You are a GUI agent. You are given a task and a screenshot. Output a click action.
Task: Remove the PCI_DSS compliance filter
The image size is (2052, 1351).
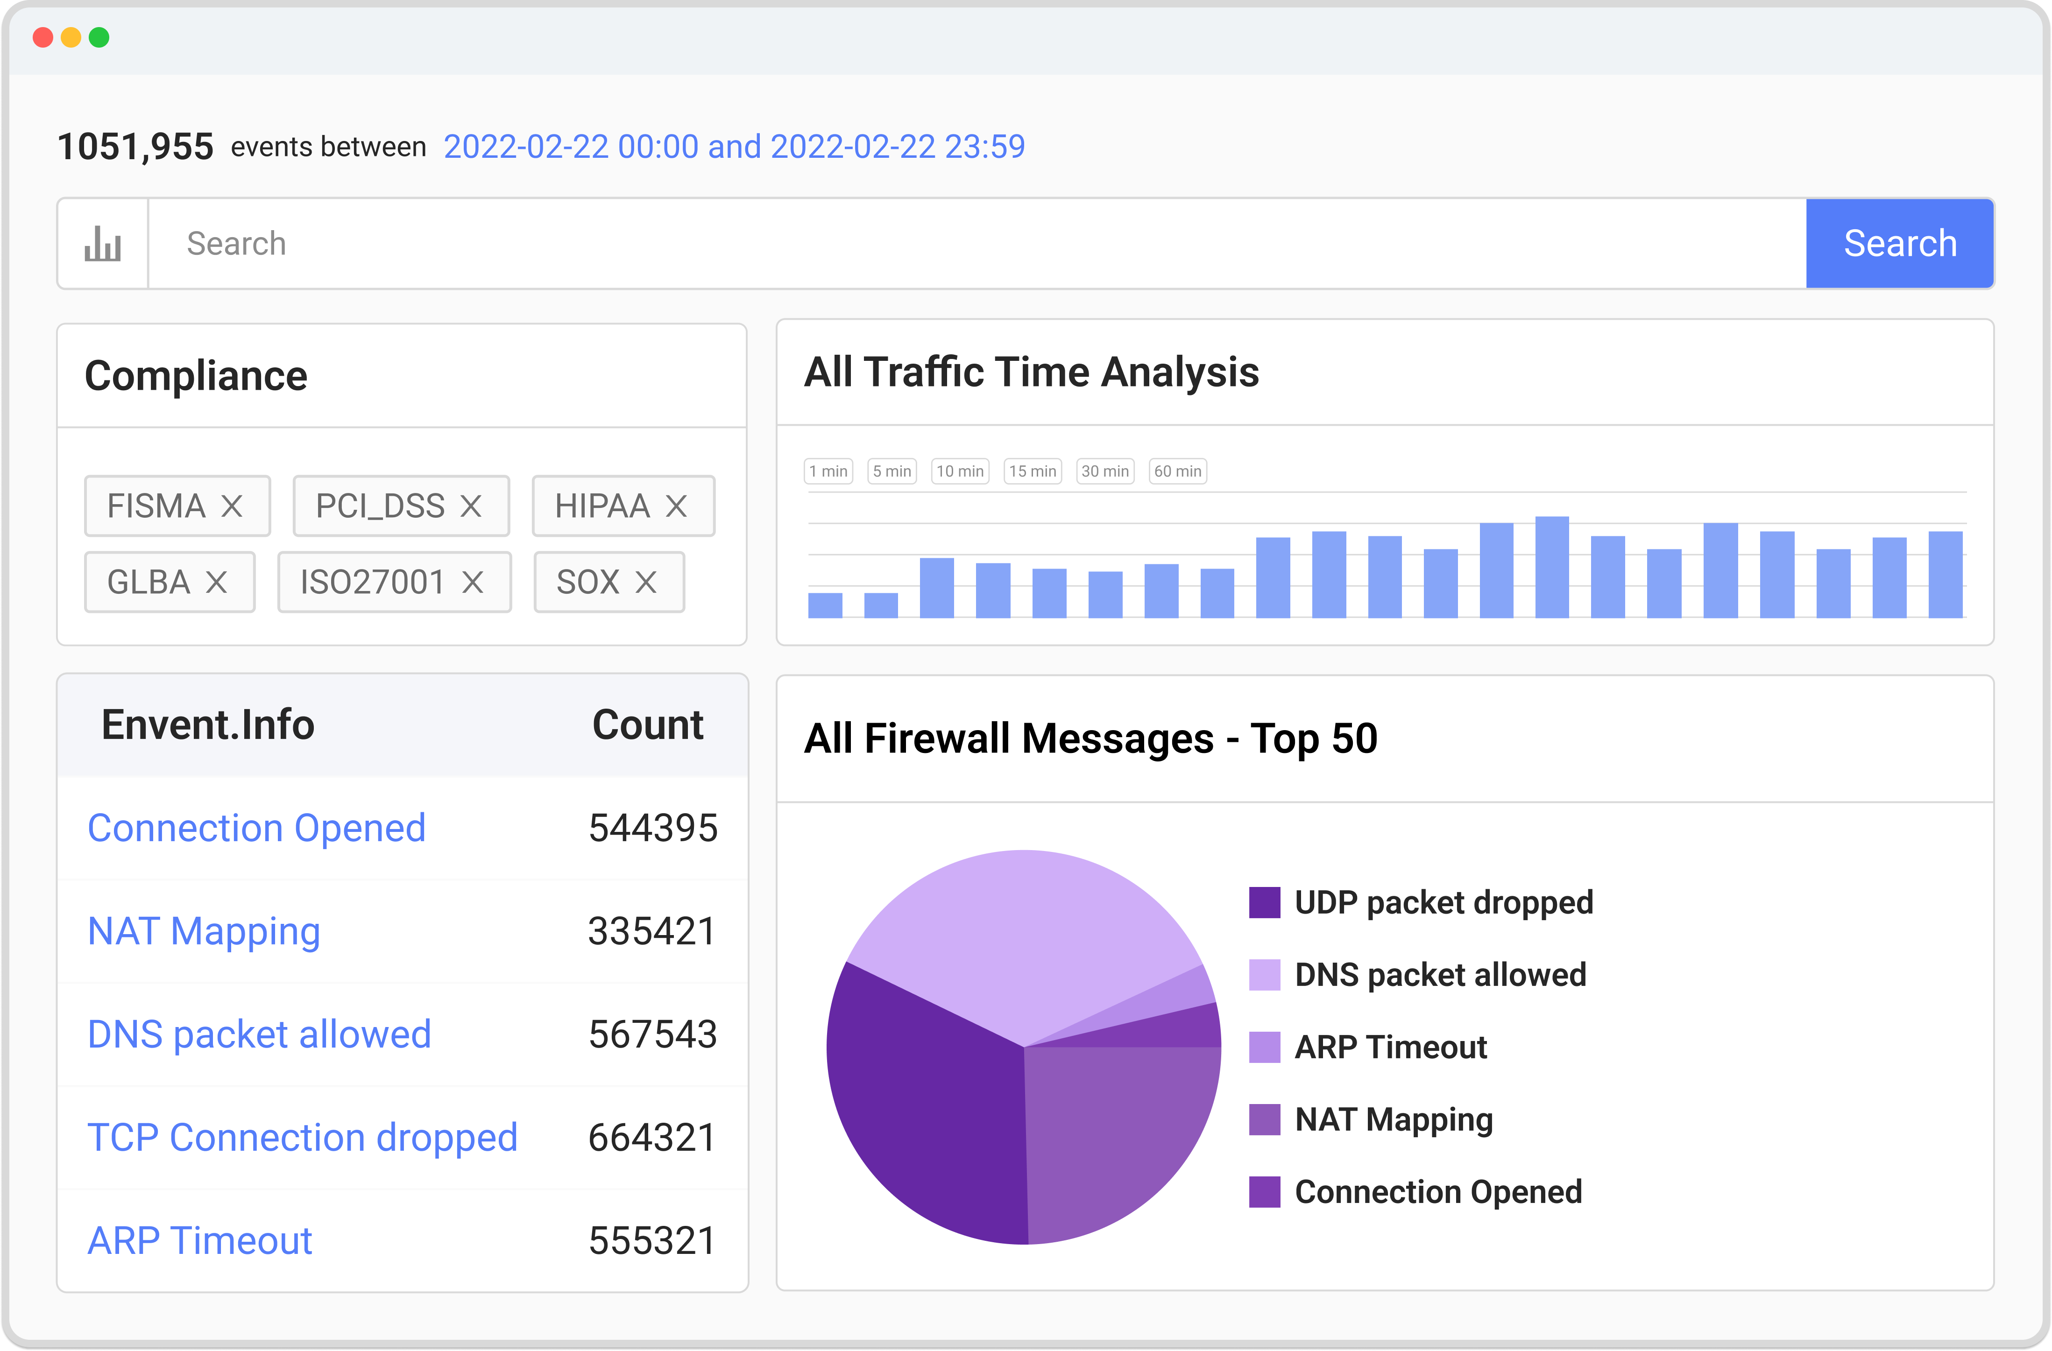471,506
